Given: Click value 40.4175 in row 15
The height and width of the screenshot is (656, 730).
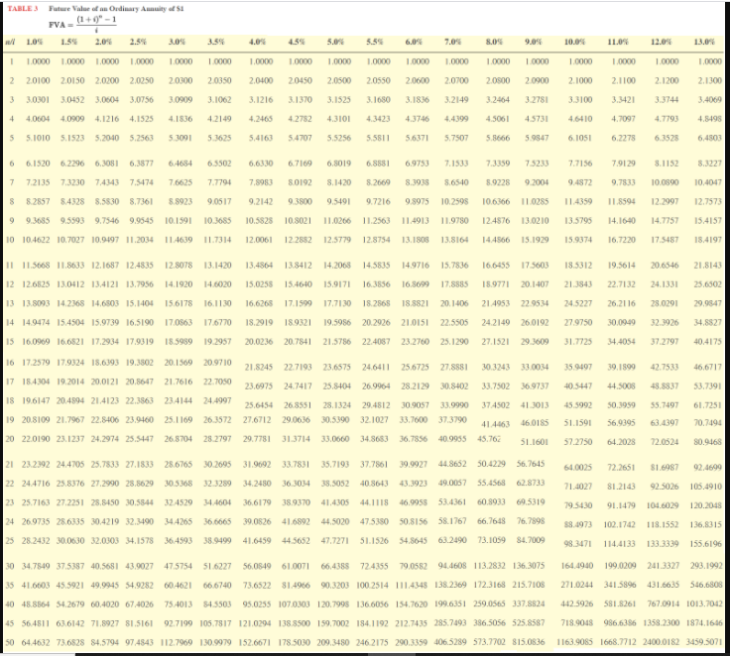Looking at the screenshot, I should point(707,342).
